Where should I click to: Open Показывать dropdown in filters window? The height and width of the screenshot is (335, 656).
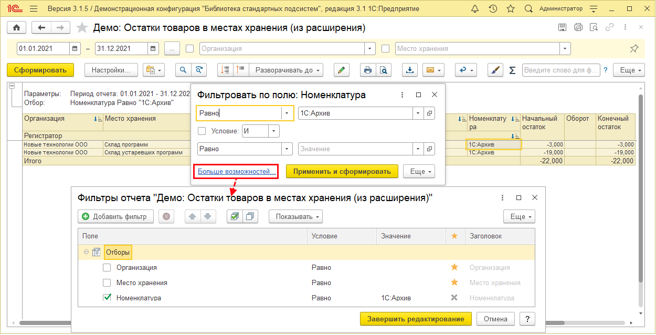pos(295,216)
